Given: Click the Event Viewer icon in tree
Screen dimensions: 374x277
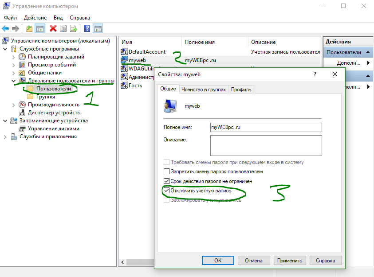Looking at the screenshot, I should point(22,65).
